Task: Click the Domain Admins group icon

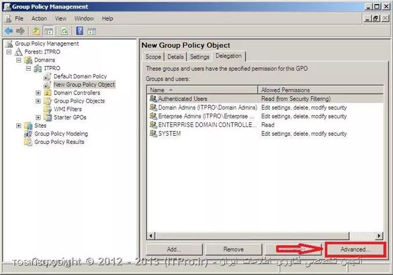Action: point(154,107)
